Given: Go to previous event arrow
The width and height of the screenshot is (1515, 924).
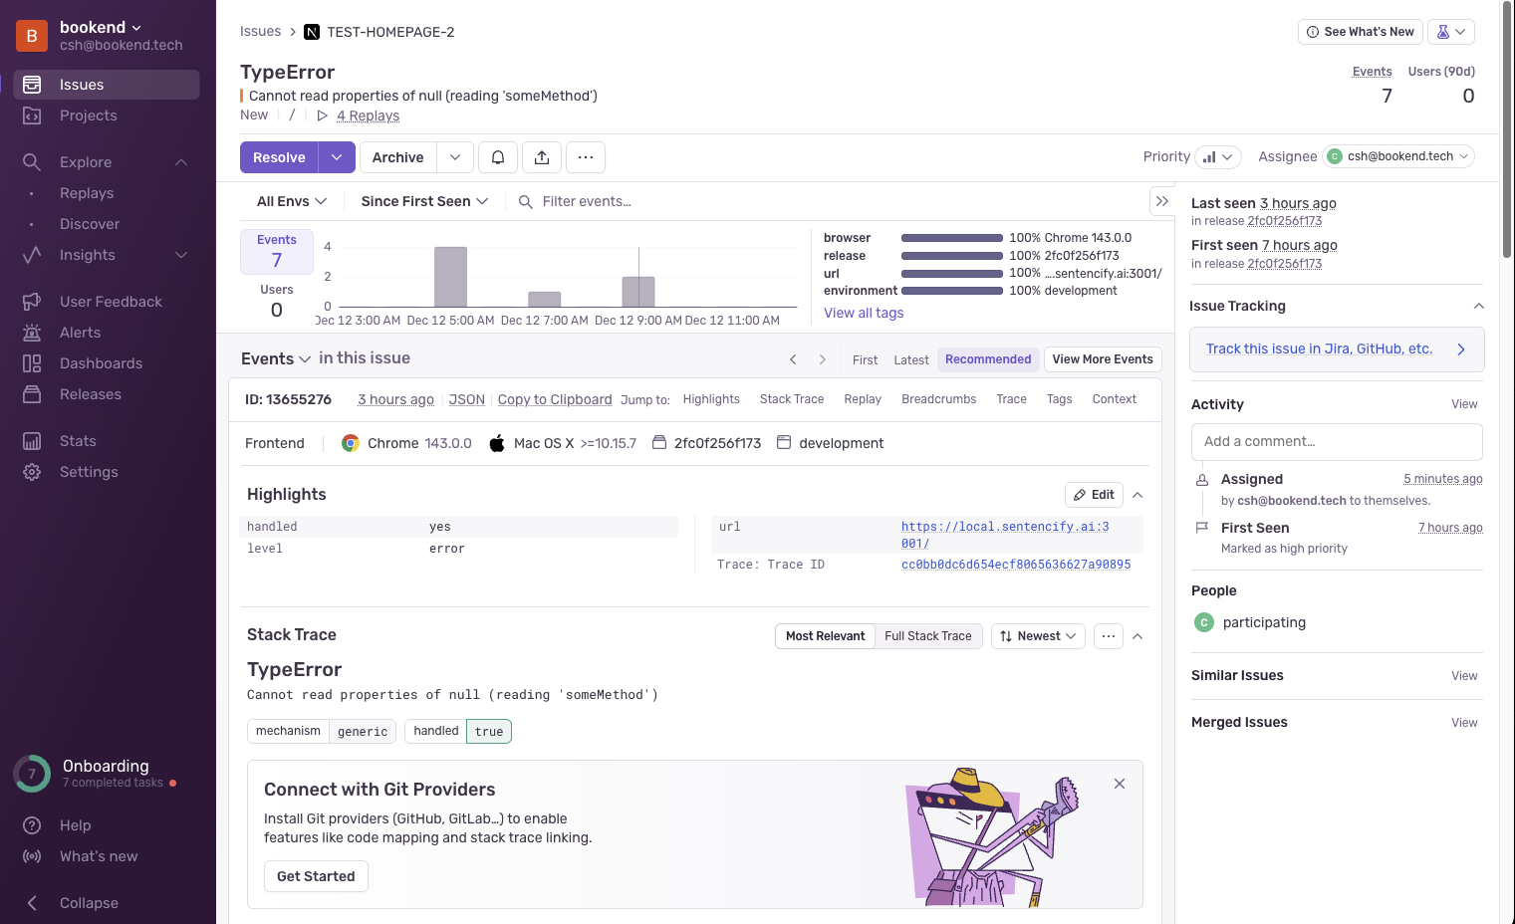Looking at the screenshot, I should [793, 359].
